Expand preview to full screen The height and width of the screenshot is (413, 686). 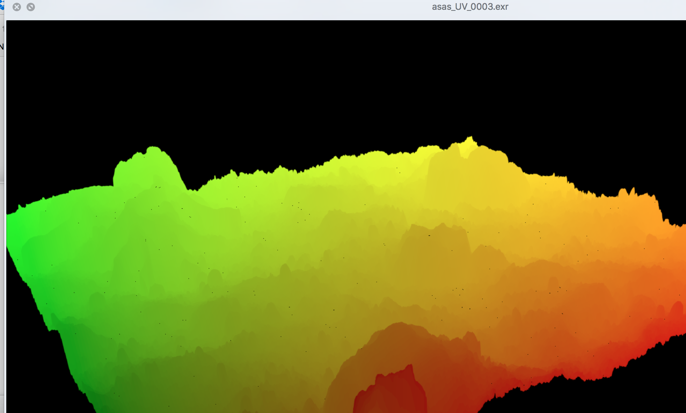(31, 7)
